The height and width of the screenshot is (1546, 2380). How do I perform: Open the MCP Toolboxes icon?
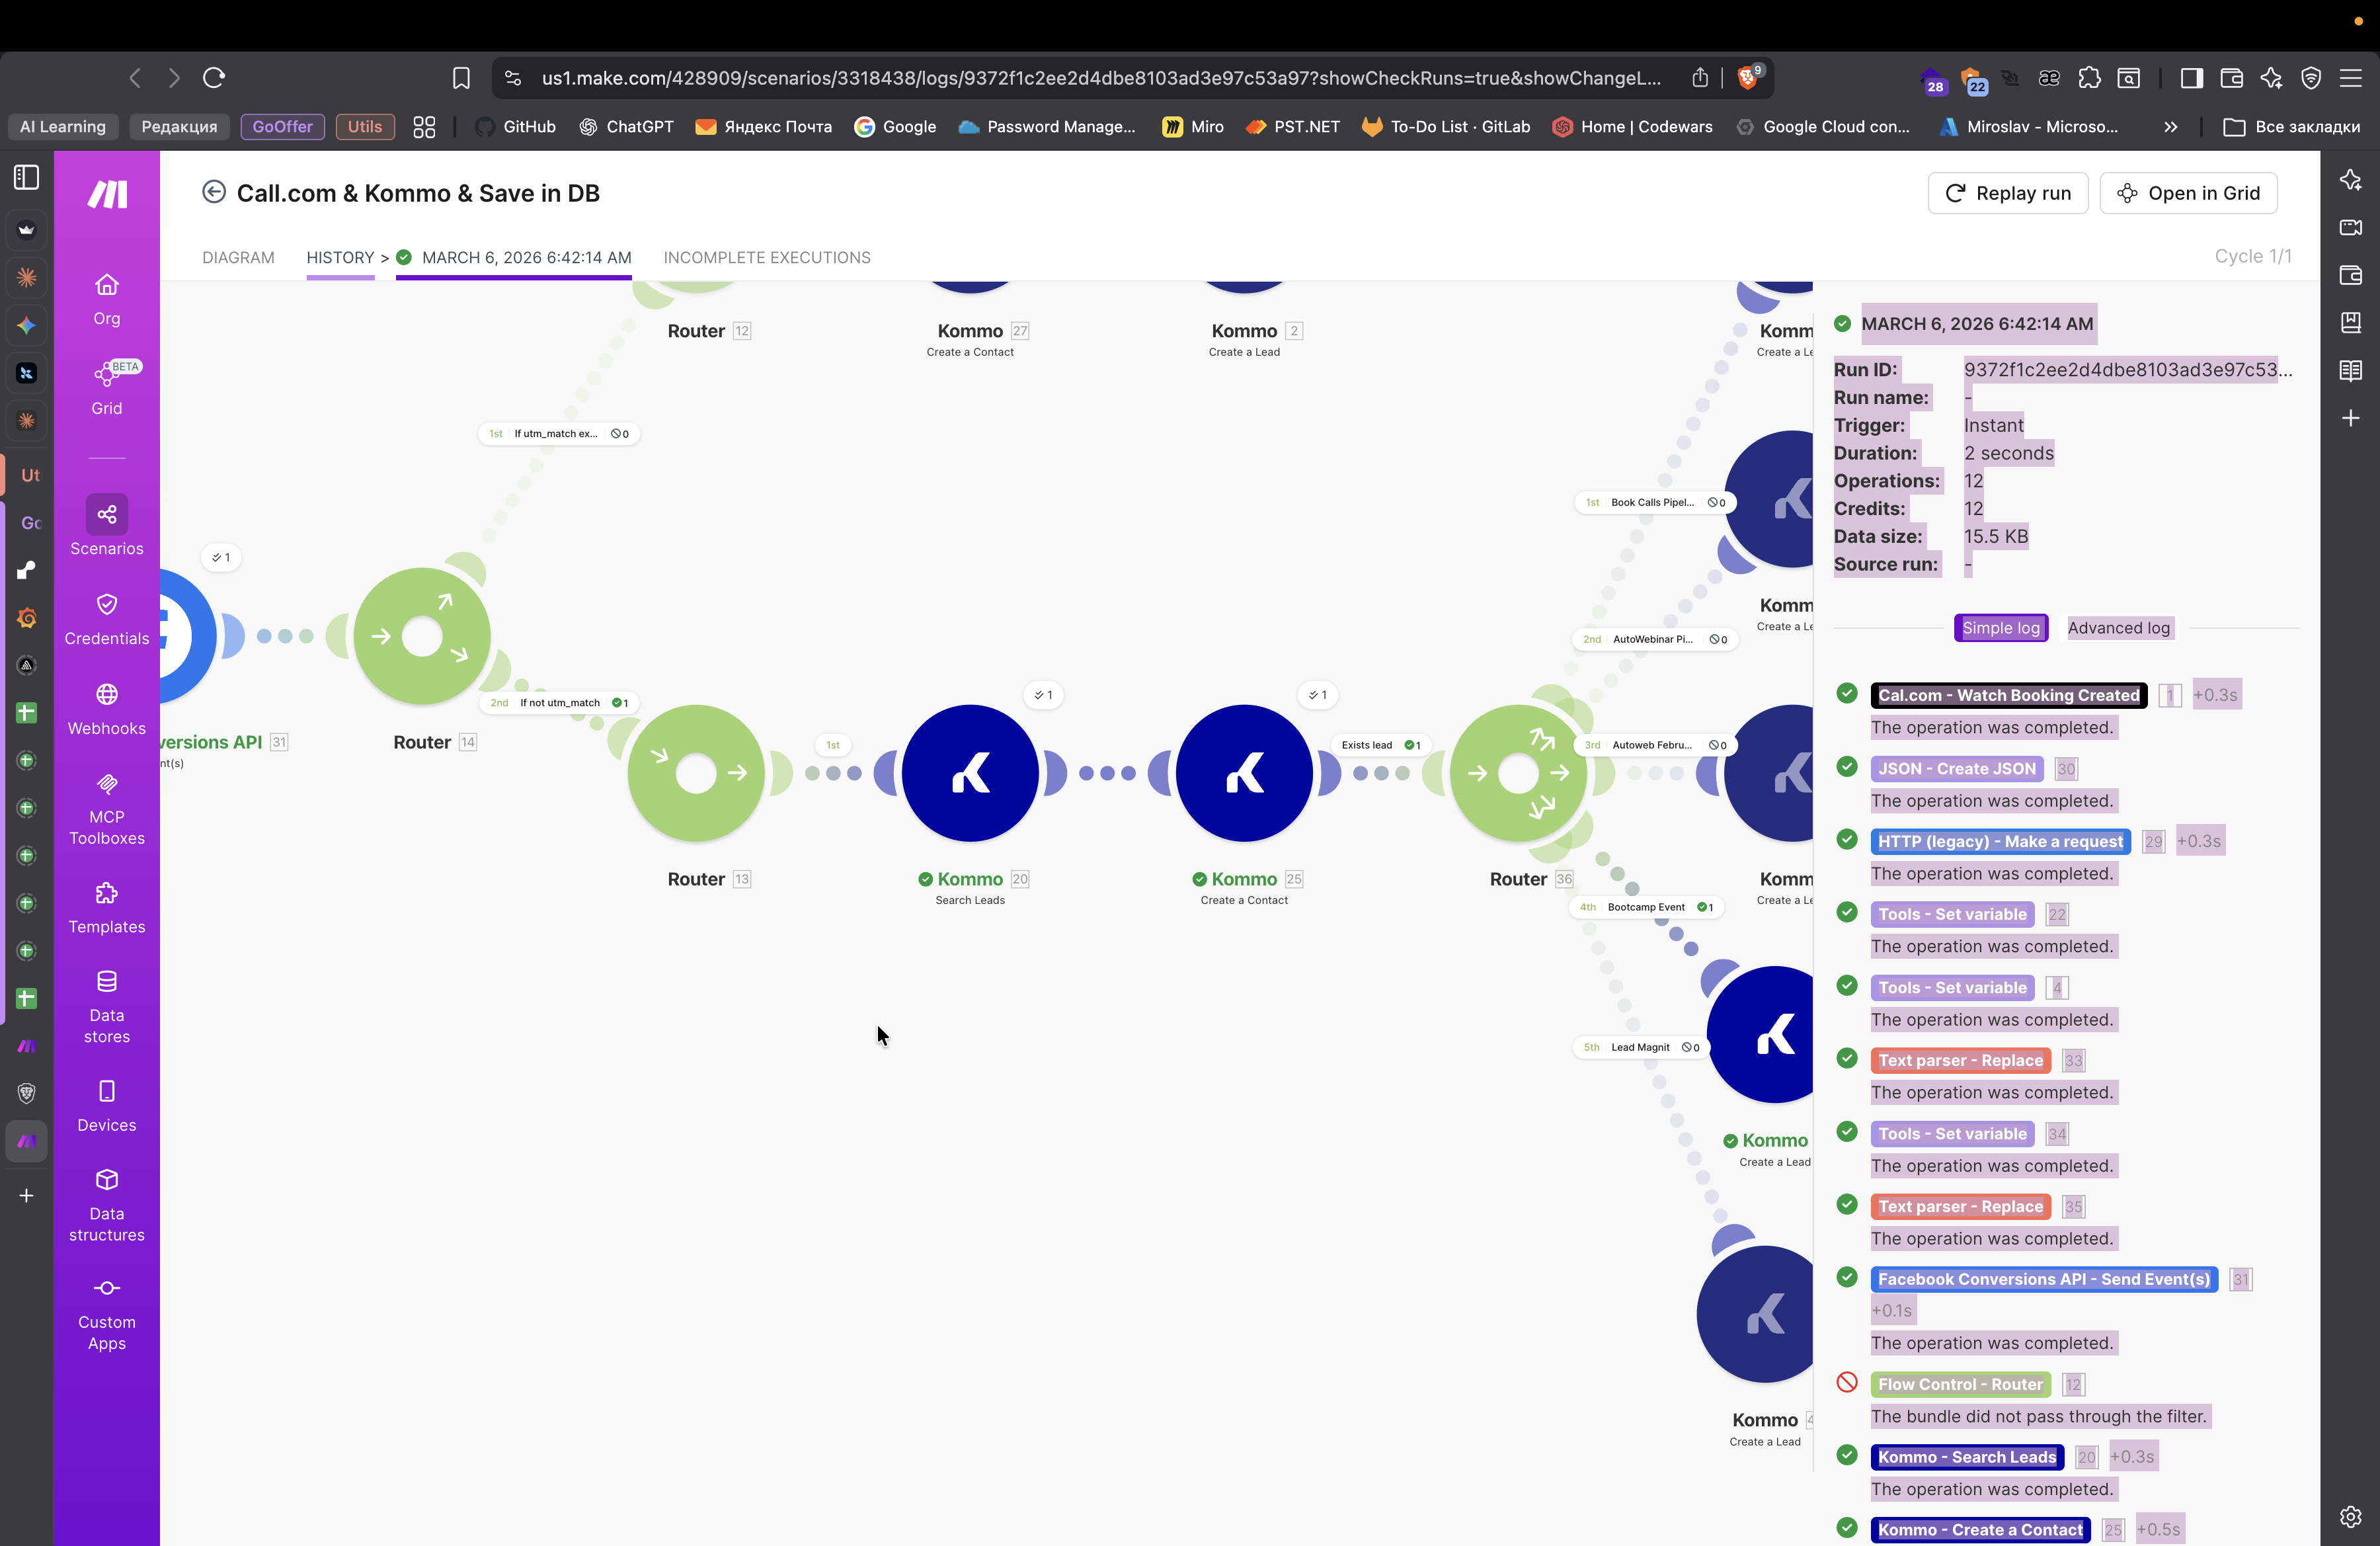coord(106,784)
